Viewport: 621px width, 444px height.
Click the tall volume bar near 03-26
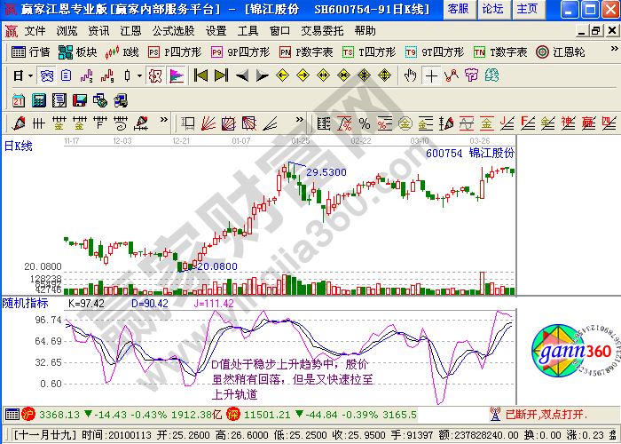(x=483, y=282)
